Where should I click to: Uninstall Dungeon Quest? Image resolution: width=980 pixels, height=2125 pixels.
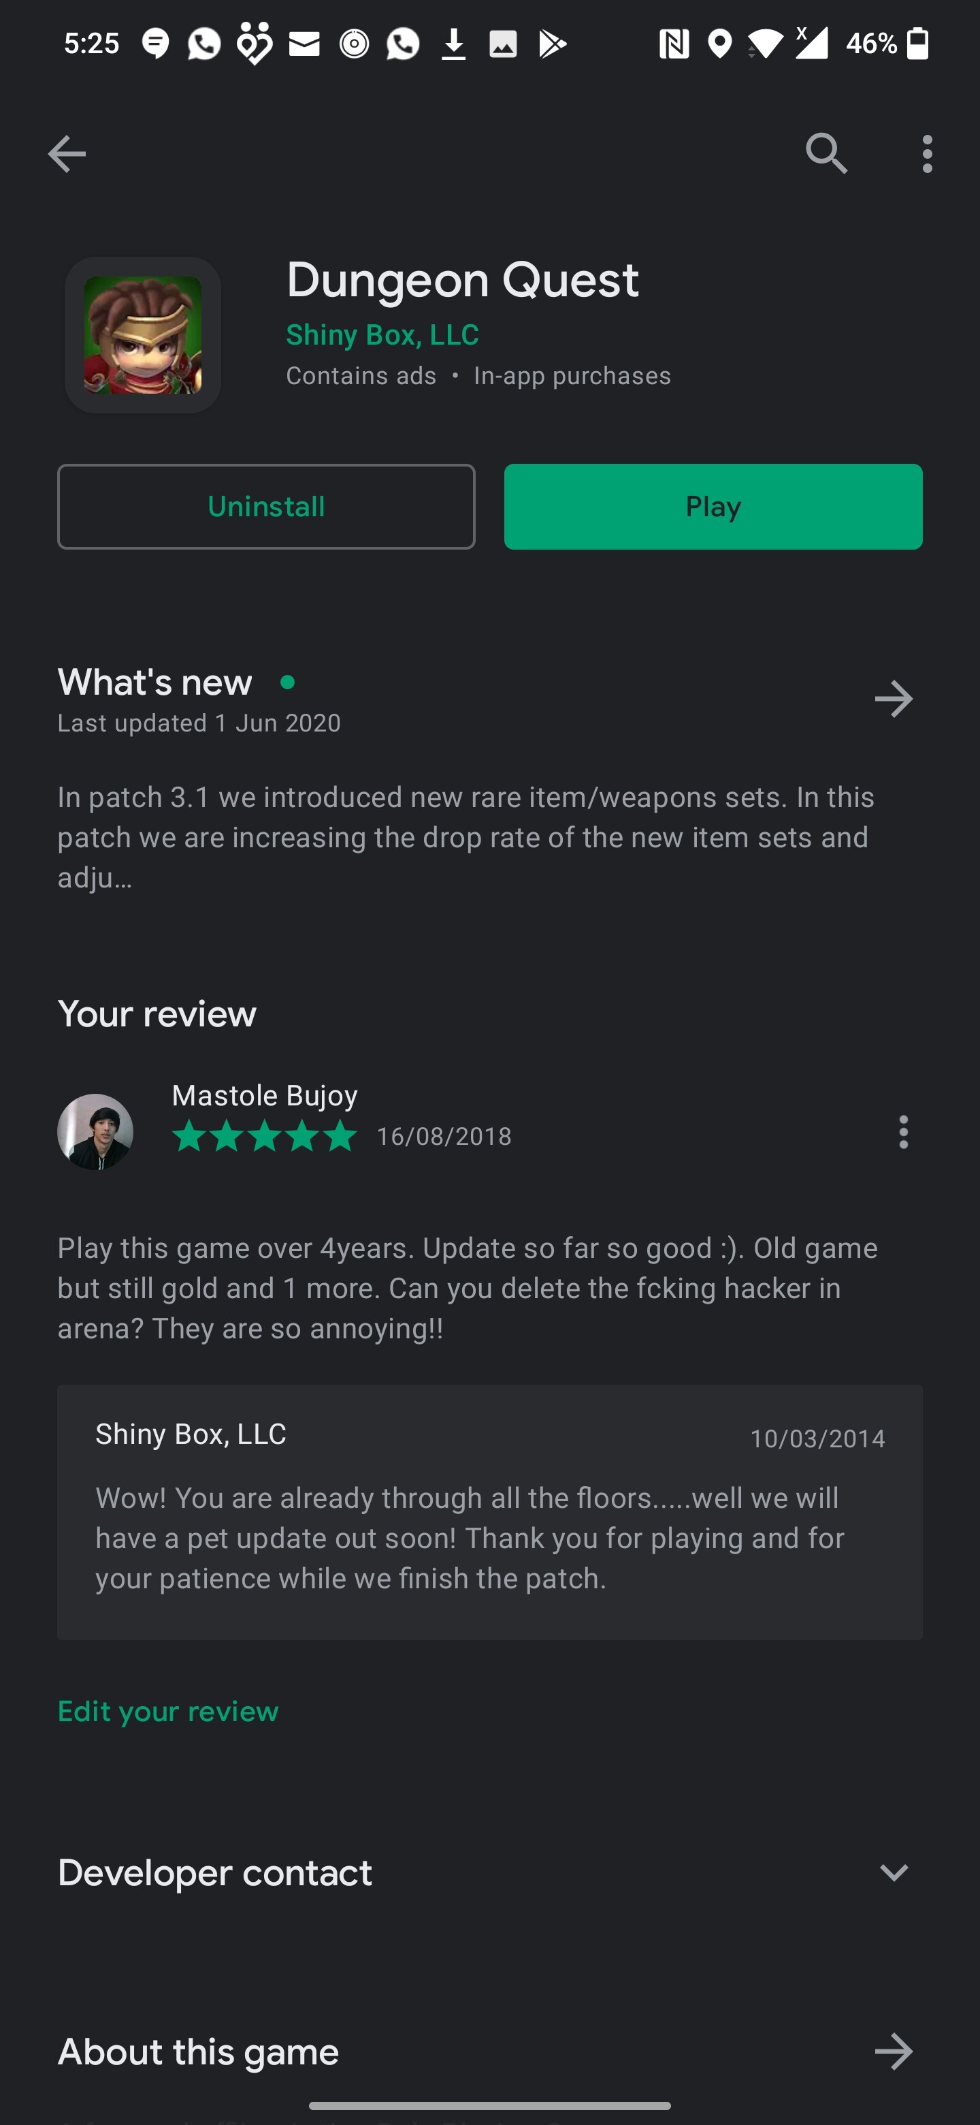[x=266, y=507]
